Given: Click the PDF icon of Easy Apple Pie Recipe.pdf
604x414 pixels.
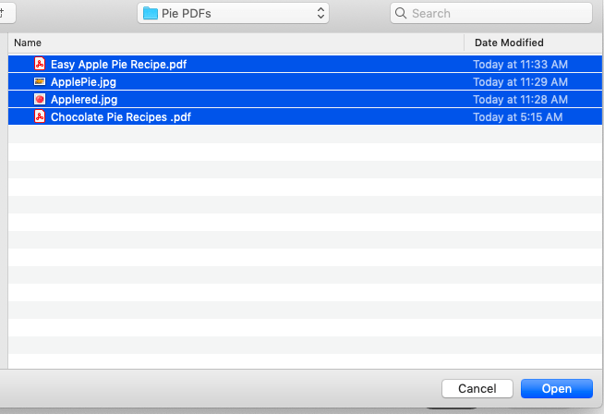Looking at the screenshot, I should click(40, 64).
